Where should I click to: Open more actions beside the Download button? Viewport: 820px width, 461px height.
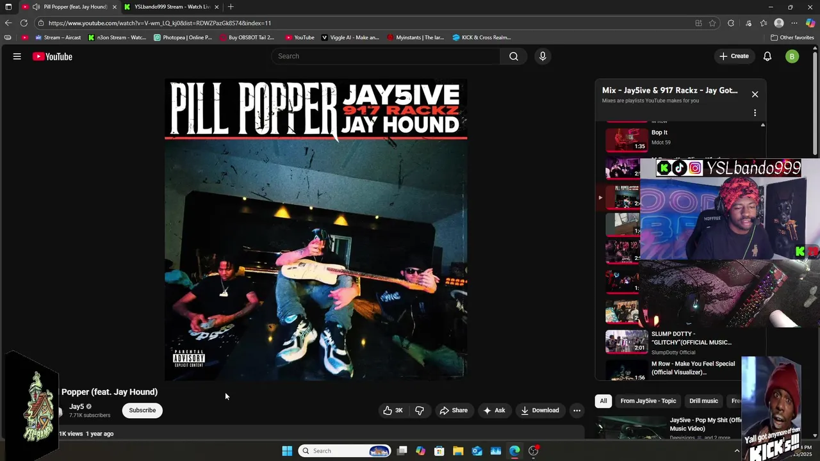[577, 410]
